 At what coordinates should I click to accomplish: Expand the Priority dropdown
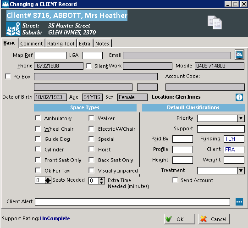tap(241, 118)
